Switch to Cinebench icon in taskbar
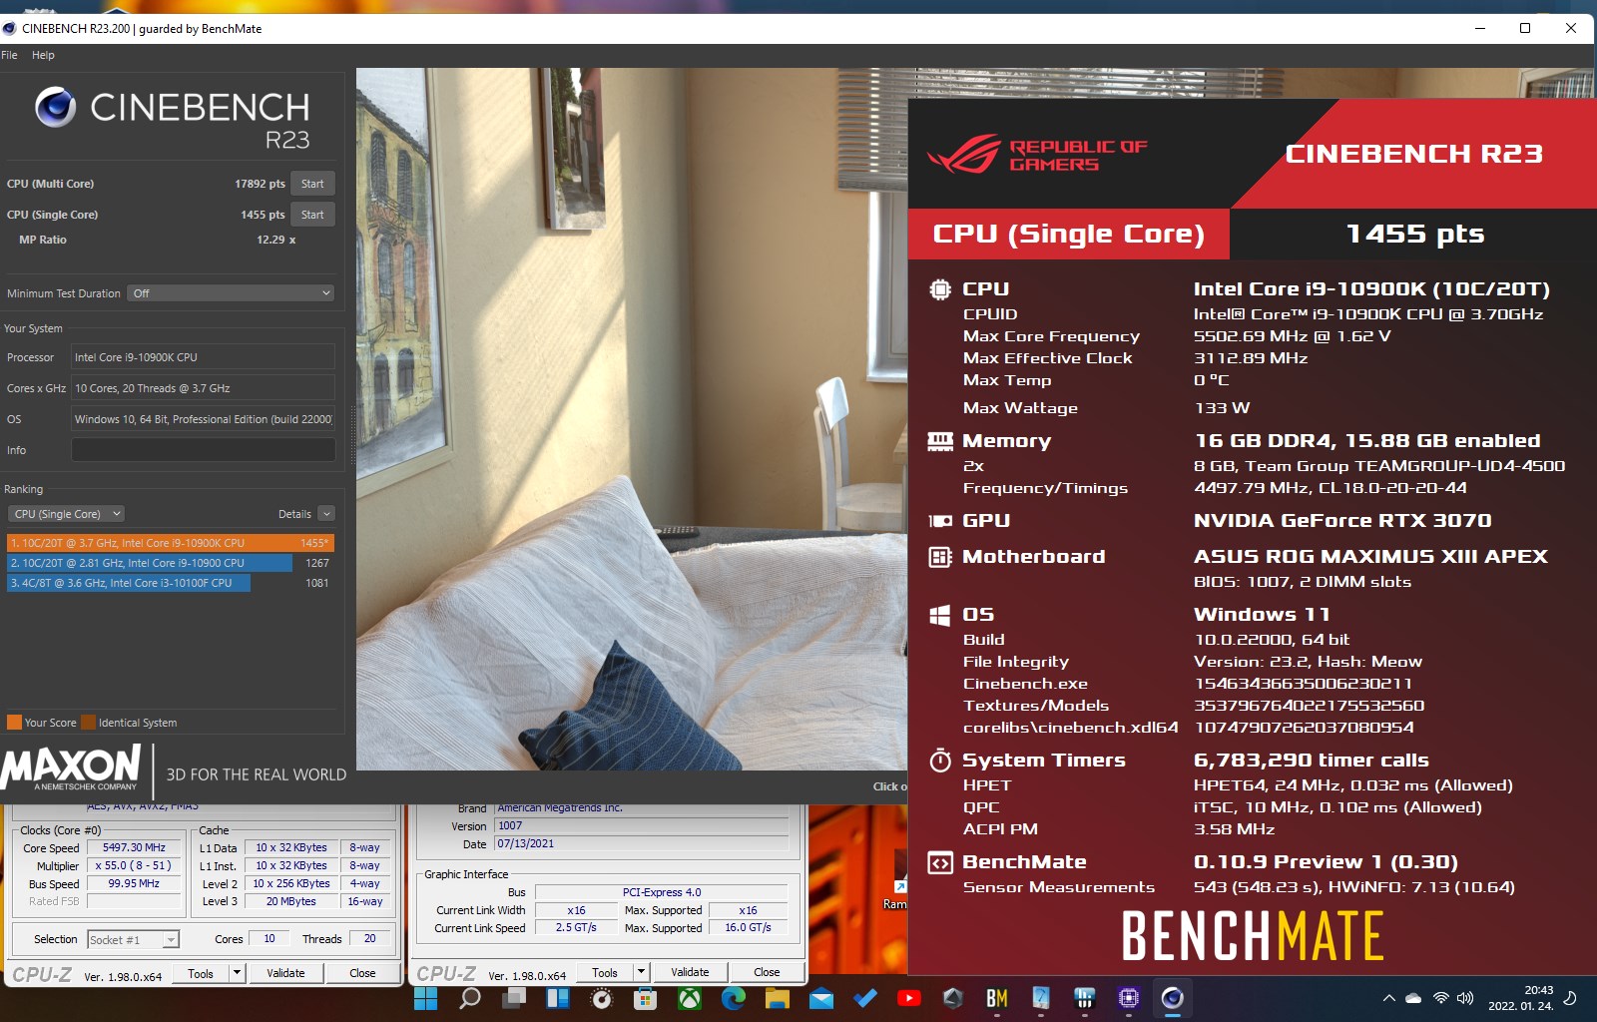Screen dimensions: 1597x1022 click(x=1172, y=998)
